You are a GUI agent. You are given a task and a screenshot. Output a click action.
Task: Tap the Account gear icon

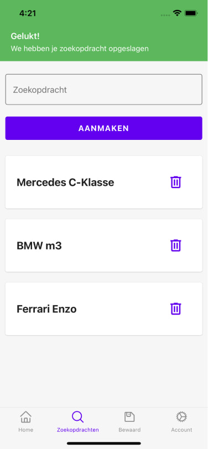[181, 416]
